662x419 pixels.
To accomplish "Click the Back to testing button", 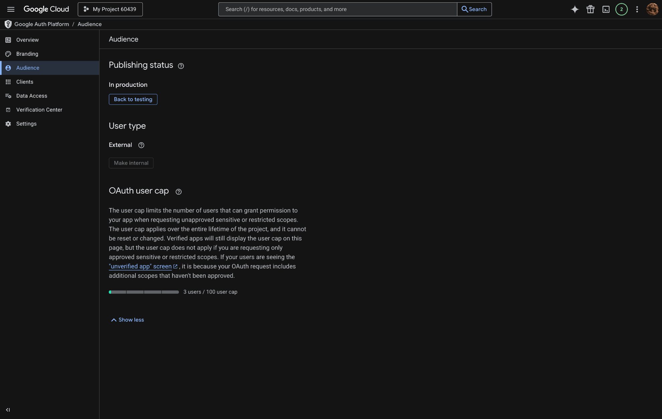I will coord(133,99).
